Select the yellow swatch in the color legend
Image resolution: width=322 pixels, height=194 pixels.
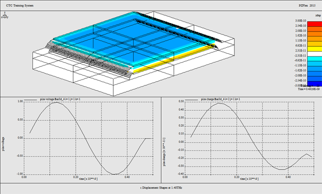click(x=314, y=49)
